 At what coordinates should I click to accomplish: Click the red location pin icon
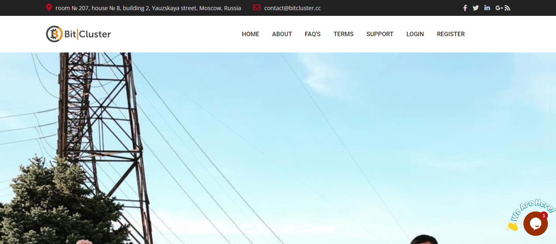point(49,8)
